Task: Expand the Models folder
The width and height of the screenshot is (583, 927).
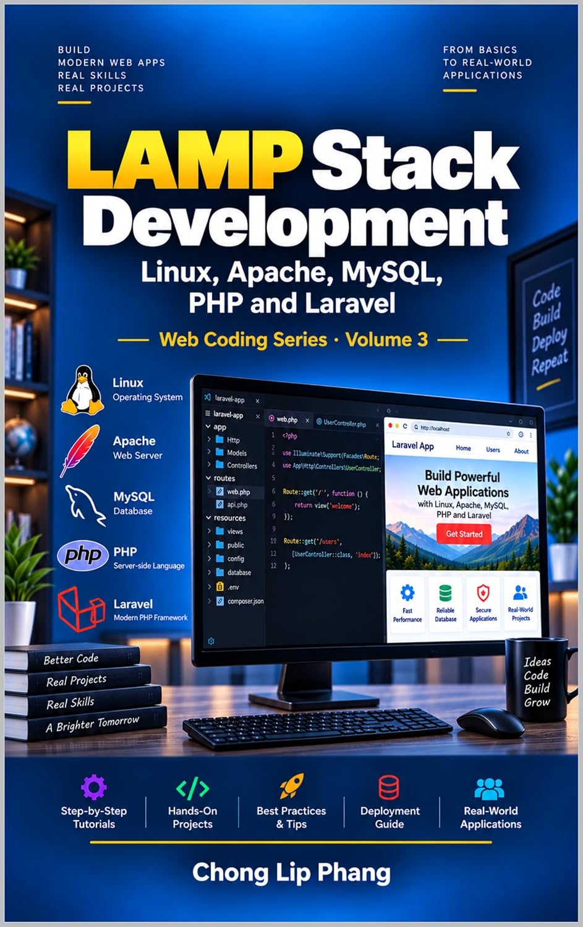Action: pyautogui.click(x=210, y=452)
